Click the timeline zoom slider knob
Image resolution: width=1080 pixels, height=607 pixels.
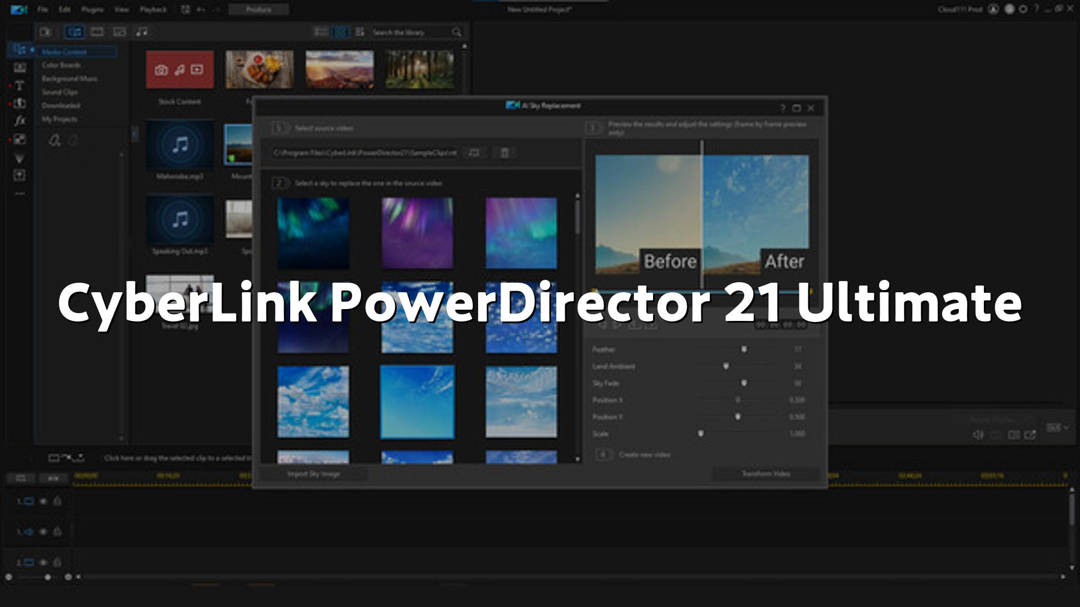(48, 577)
